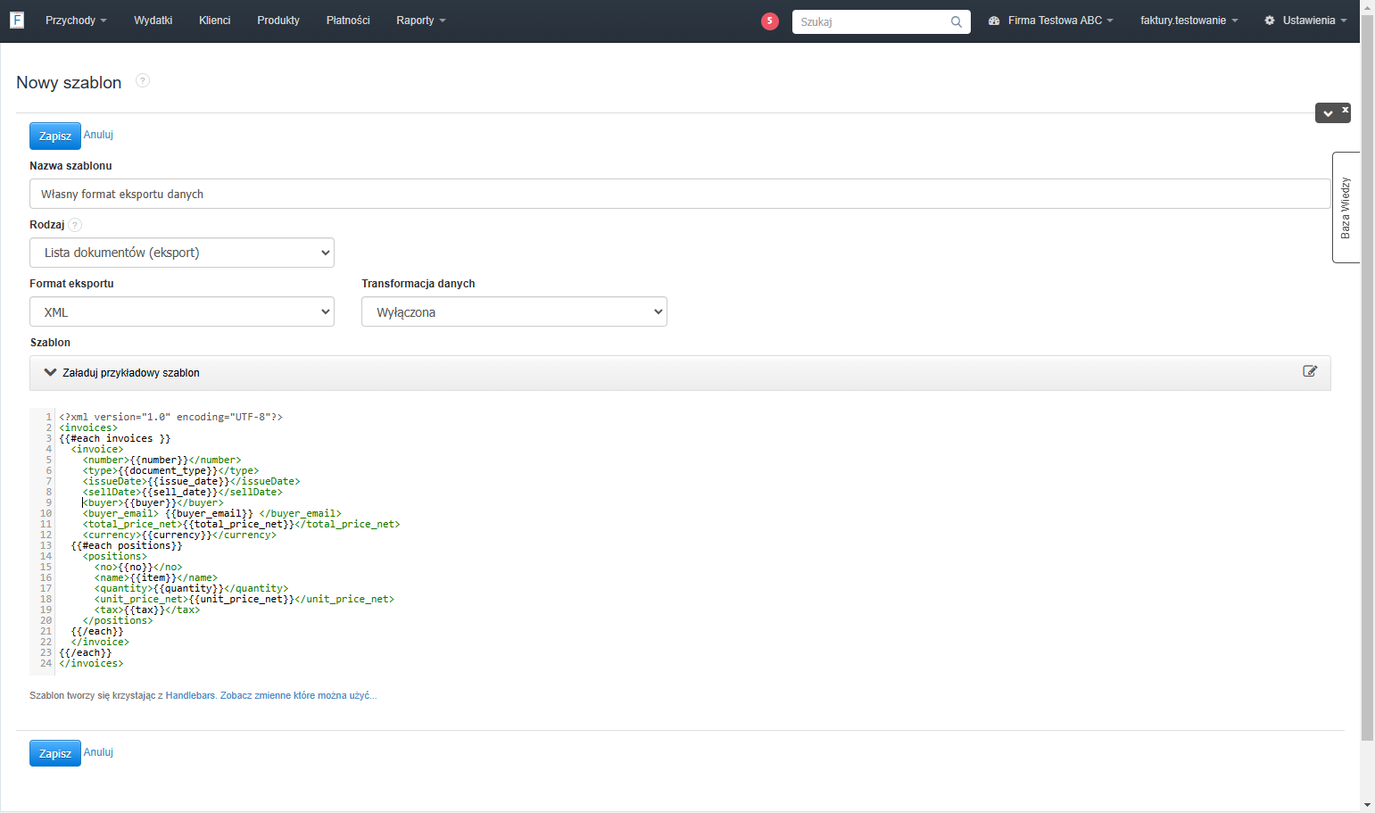Click the '{{#each positions}}' code line
Screen dimensions: 1375x813
point(127,545)
